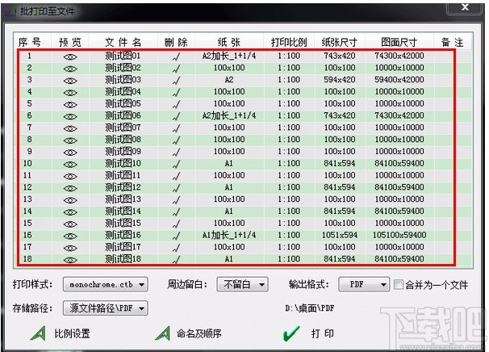Viewport: 489px width, 352px height.
Task: Delete row 测试图03 via its check mark
Action: click(x=177, y=81)
